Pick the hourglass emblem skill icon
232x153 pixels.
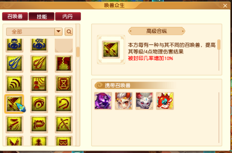64,84
